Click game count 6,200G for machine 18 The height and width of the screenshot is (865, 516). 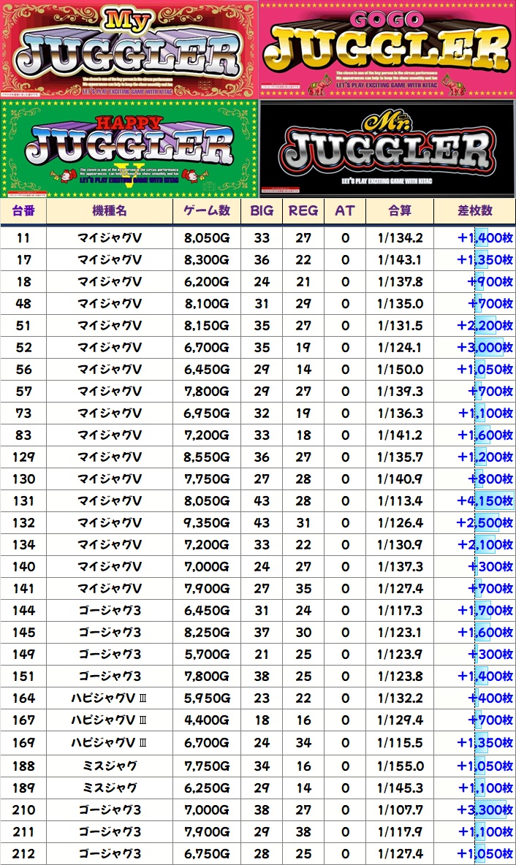(x=207, y=282)
